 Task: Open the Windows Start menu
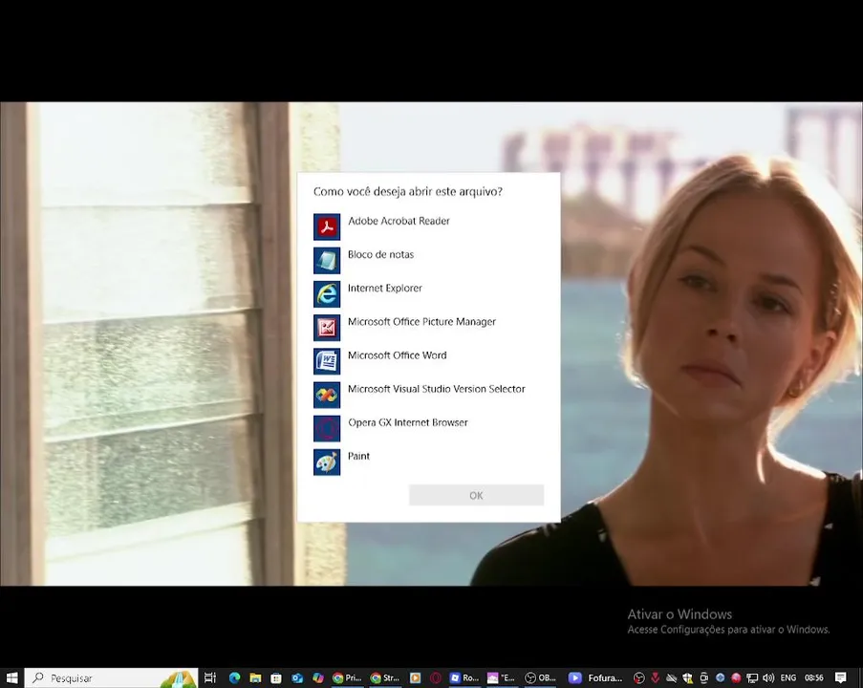click(x=11, y=677)
